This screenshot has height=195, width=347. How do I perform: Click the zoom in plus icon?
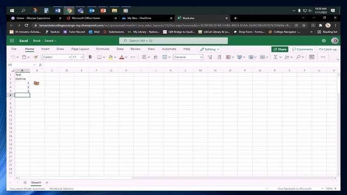point(336,188)
